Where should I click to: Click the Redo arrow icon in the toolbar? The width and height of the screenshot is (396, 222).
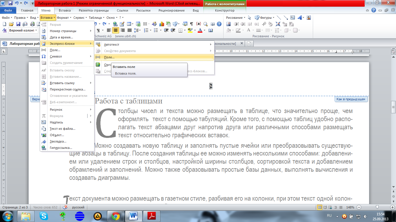click(104, 24)
